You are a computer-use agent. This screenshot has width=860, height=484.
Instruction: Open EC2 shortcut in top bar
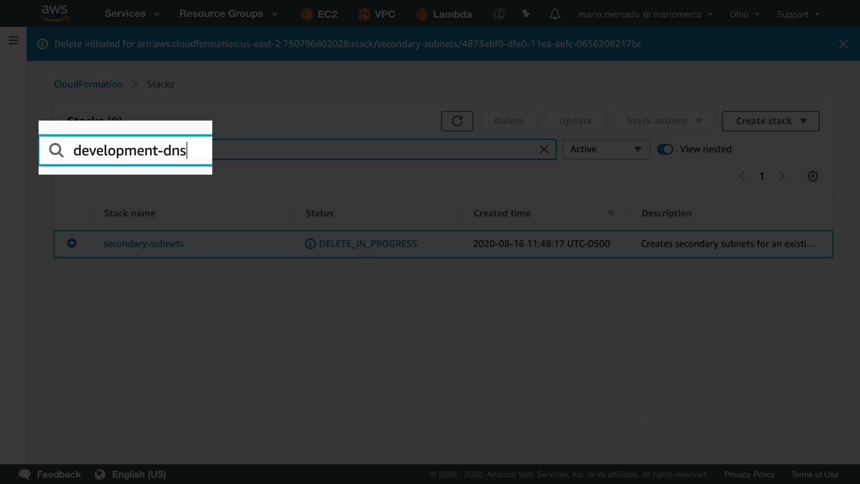pos(319,14)
